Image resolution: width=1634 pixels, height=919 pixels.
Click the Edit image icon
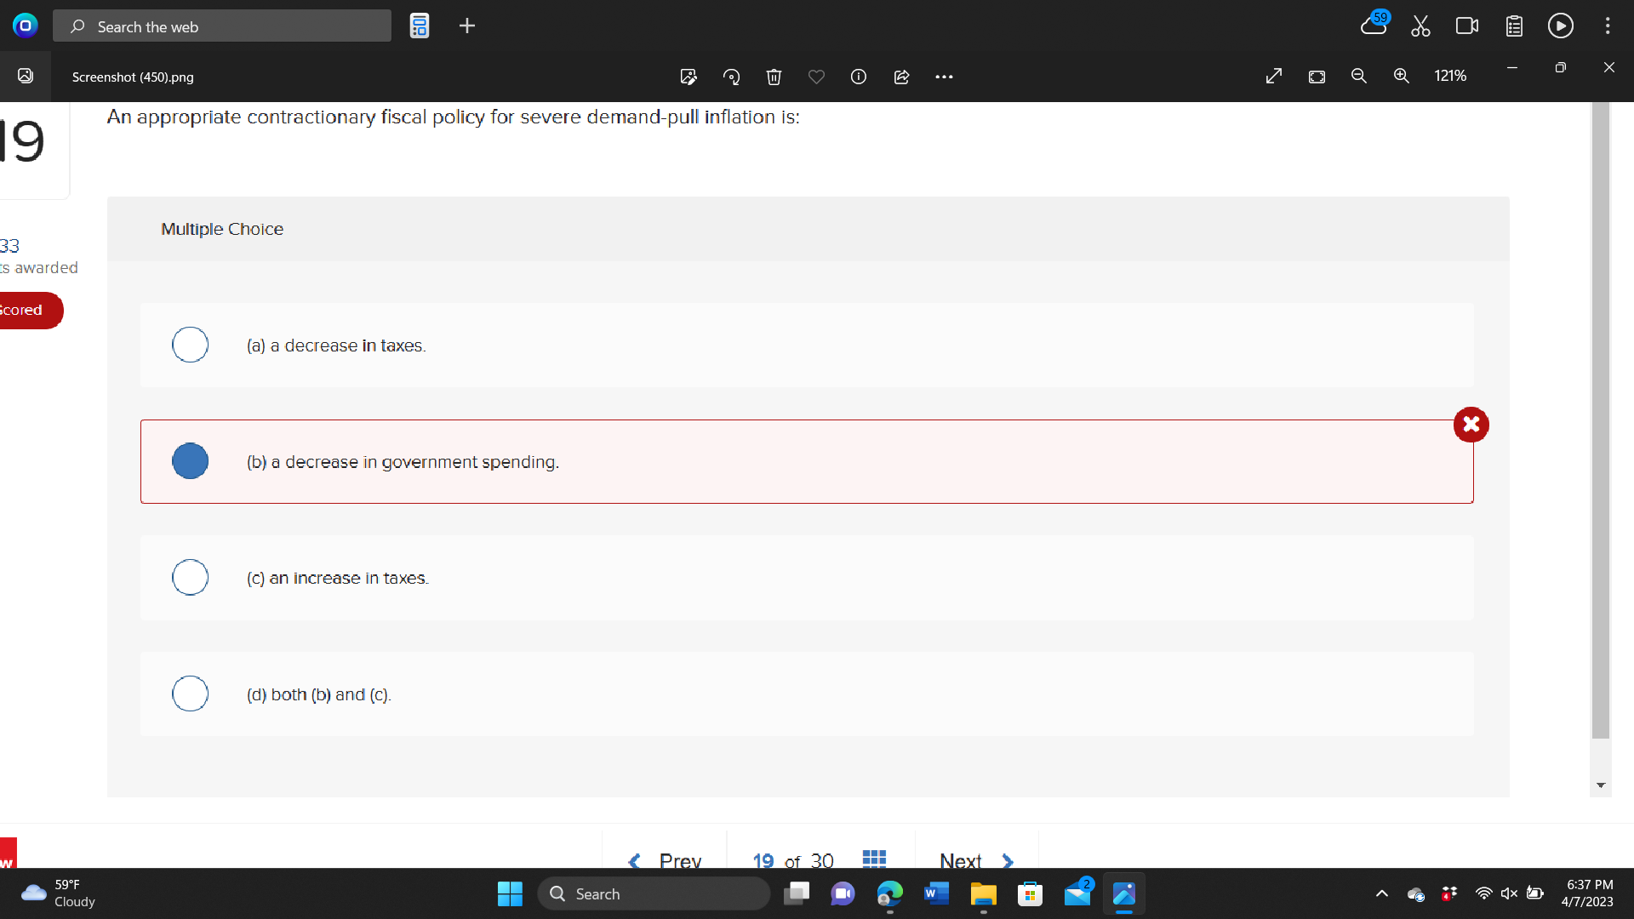(688, 77)
